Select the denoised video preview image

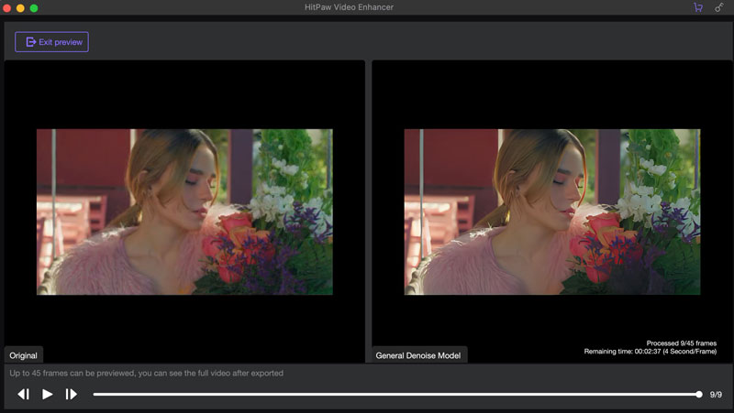tap(551, 212)
